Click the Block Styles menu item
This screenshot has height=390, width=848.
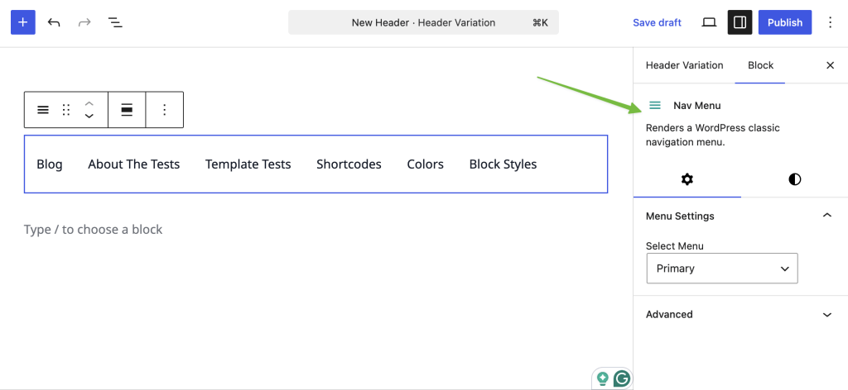point(503,164)
